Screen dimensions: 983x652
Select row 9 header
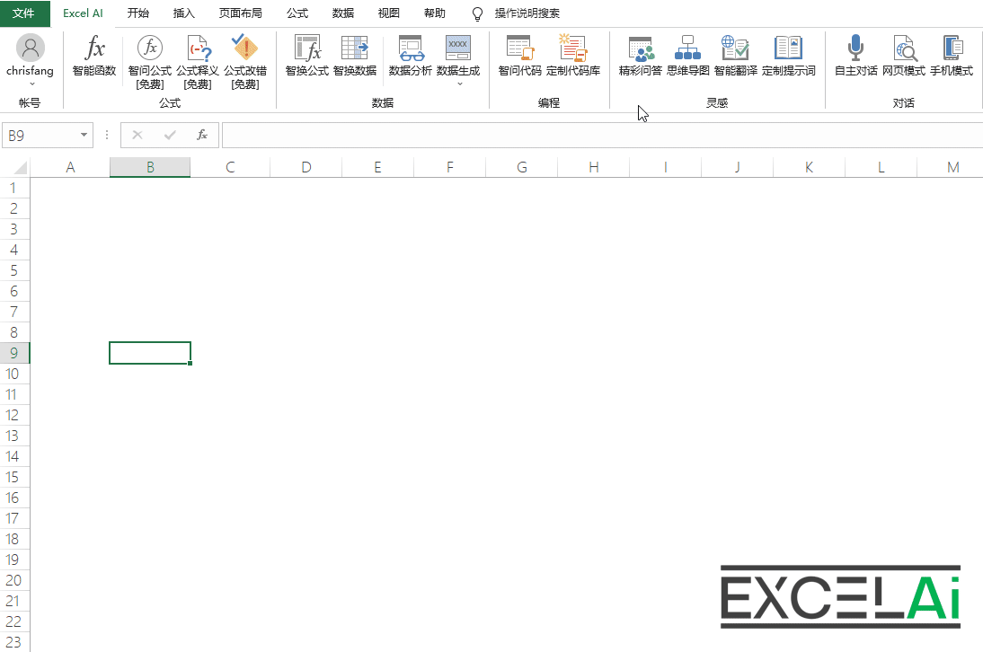click(x=13, y=353)
